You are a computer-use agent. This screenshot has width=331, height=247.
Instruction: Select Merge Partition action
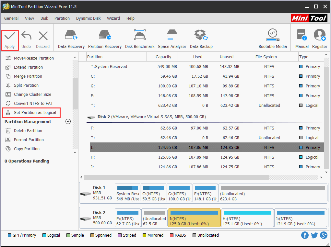tap(24, 76)
